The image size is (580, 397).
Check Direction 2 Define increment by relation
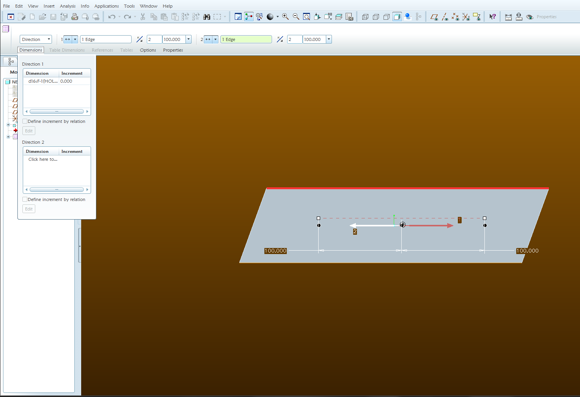(x=25, y=199)
